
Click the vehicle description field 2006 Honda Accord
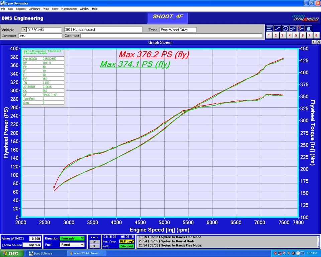[x=103, y=30]
